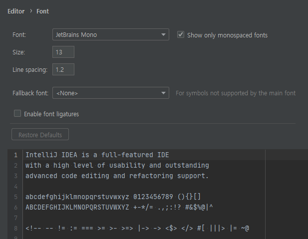The width and height of the screenshot is (308, 239).
Task: Click preview line 'IntelliJ IDEA is a full-featured IDE'
Action: 97,155
